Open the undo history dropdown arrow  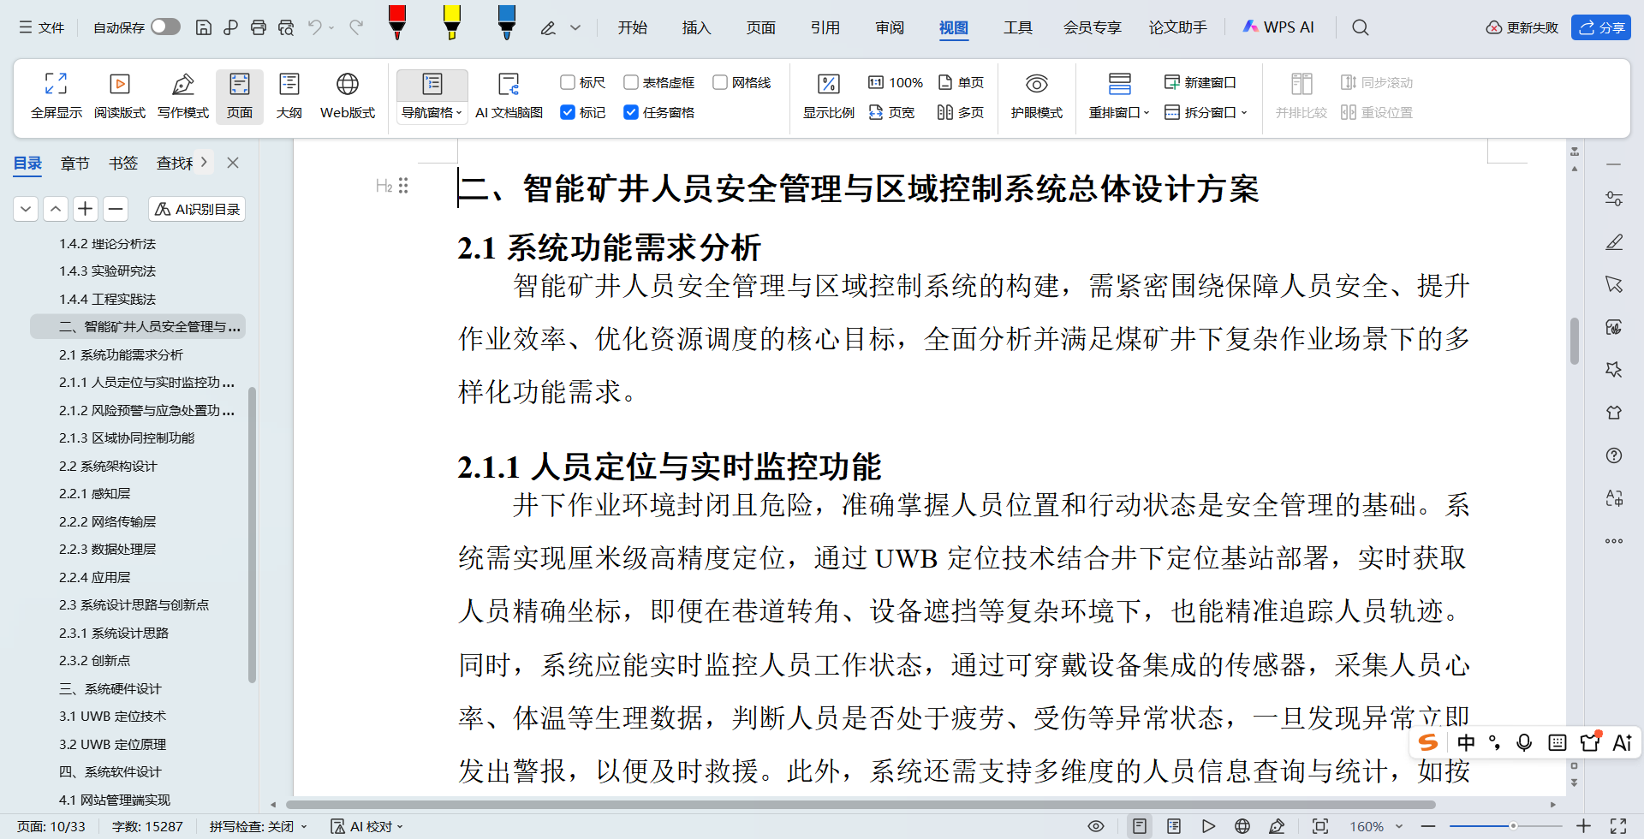coord(331,27)
